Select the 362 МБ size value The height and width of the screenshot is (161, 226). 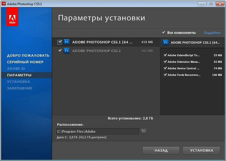click(147, 51)
